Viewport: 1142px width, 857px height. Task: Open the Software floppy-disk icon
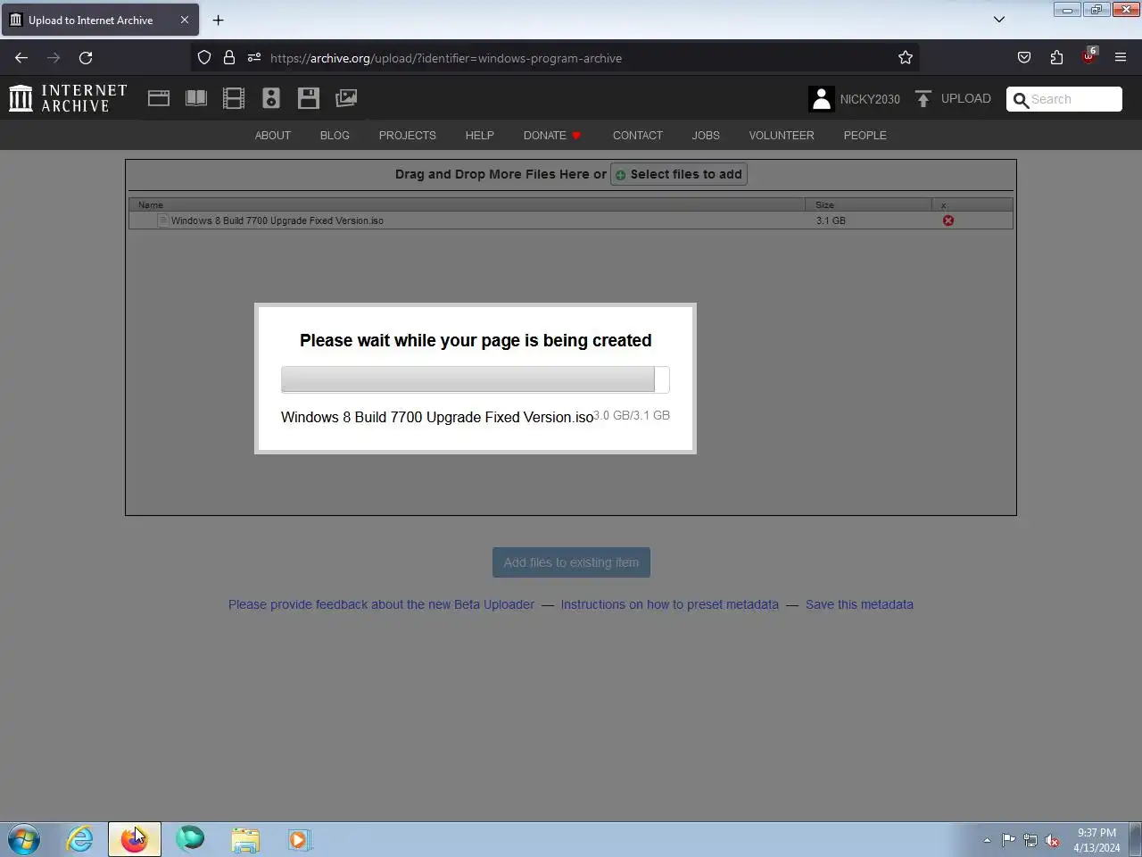309,98
